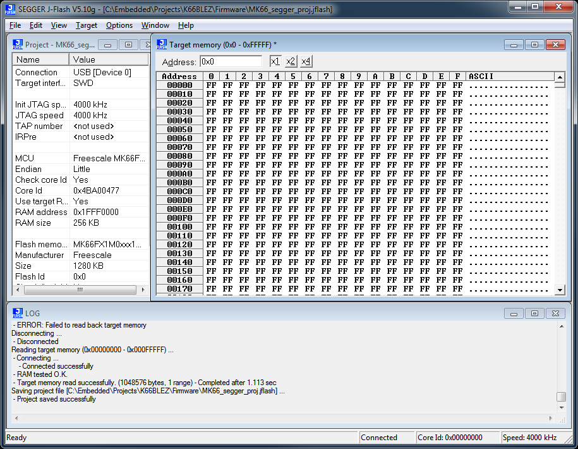Screen dimensions: 578x449
Task: Click the Name column header
Action: [41, 59]
